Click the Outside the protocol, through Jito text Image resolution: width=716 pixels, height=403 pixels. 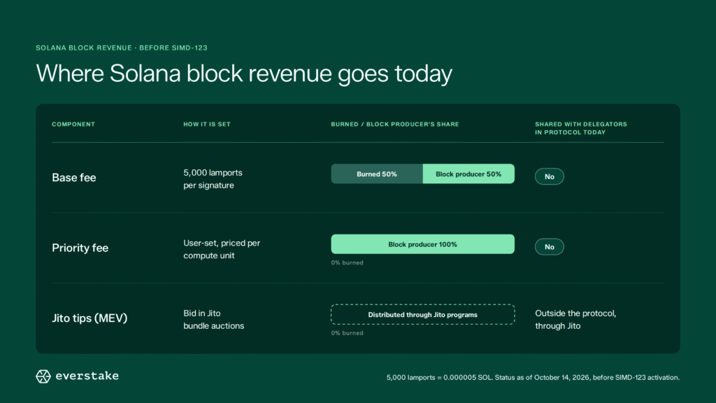point(575,319)
